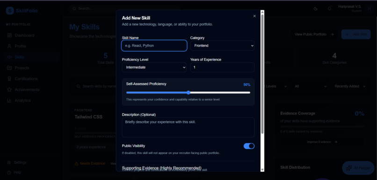Click the Self-Assessed Proficiency slider handle
The width and height of the screenshot is (377, 180).
[188, 92]
